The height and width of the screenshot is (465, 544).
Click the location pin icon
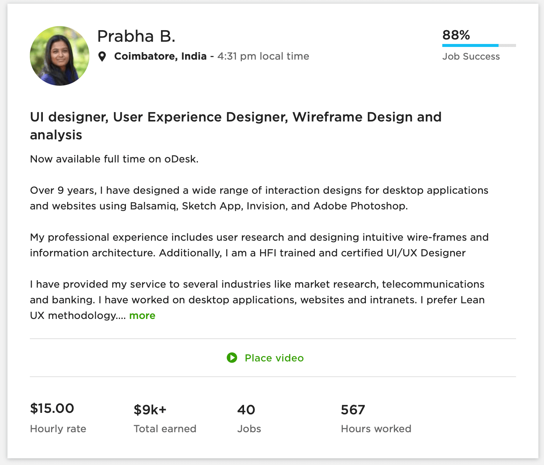pos(102,57)
